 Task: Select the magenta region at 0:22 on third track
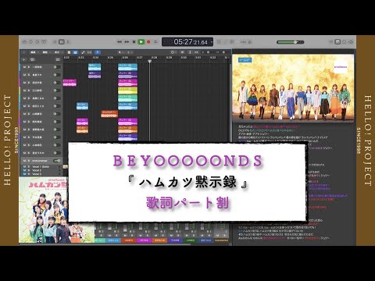click(x=70, y=83)
